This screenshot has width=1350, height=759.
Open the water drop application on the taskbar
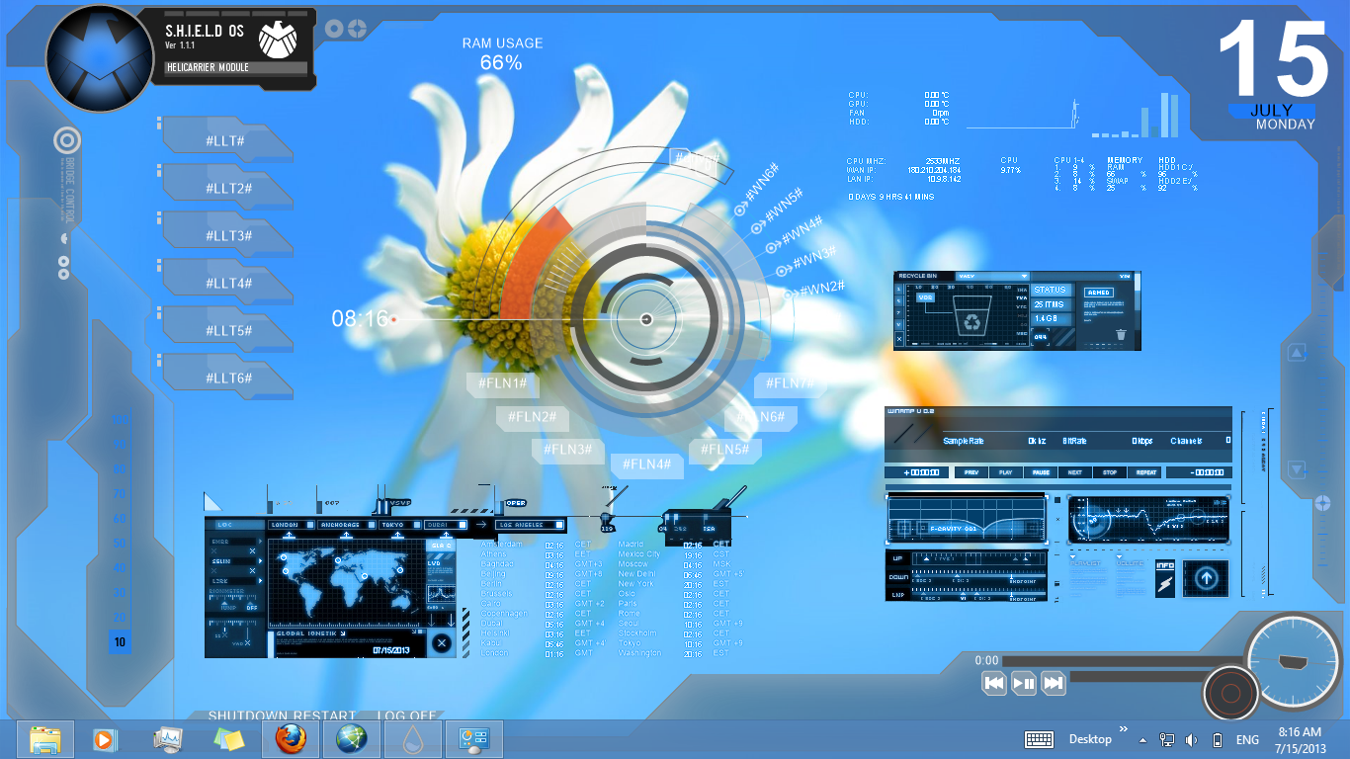[412, 739]
